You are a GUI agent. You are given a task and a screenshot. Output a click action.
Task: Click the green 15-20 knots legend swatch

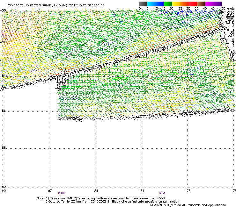pos(168,4)
